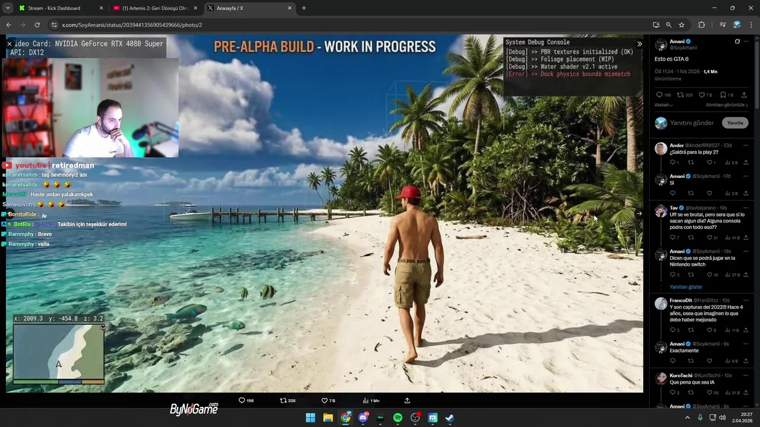
Task: Like Tav's reply (21 likes)
Action: pos(710,238)
